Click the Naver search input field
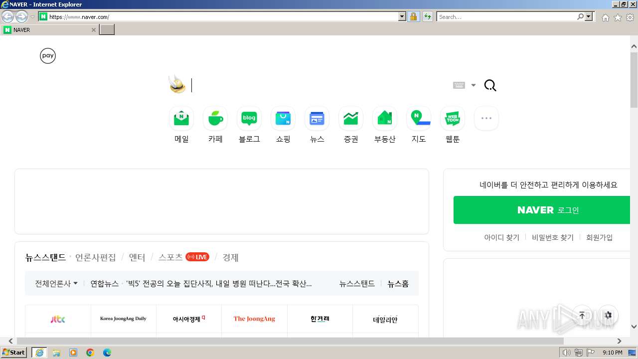 click(319, 85)
